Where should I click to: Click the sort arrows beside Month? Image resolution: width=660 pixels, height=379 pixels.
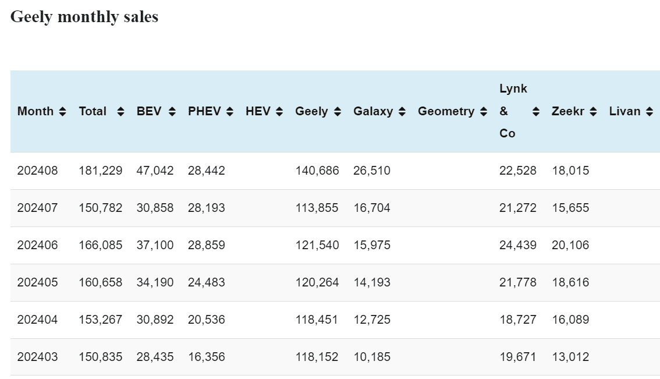tap(62, 112)
